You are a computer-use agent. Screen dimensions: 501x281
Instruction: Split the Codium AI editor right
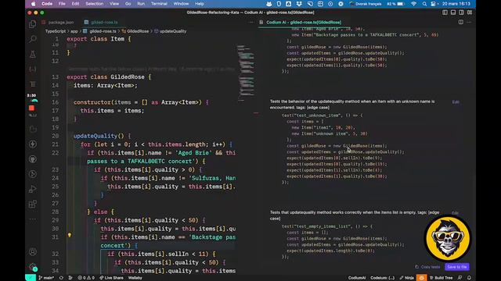coord(461,22)
